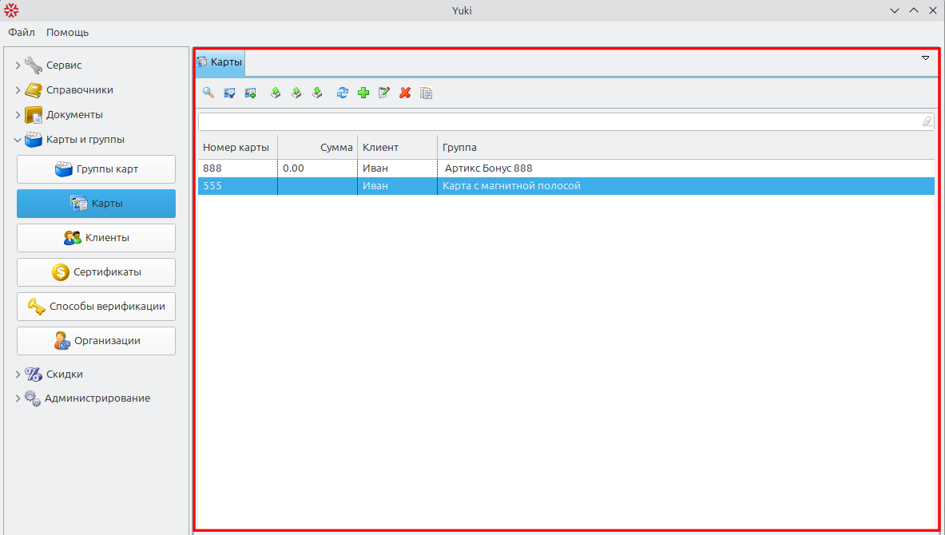The width and height of the screenshot is (945, 535).
Task: Click the blue box icon by Карты и группы
Action: pos(33,139)
